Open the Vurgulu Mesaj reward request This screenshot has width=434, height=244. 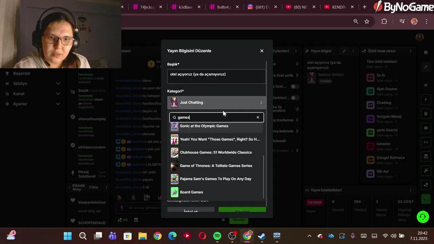[388, 119]
